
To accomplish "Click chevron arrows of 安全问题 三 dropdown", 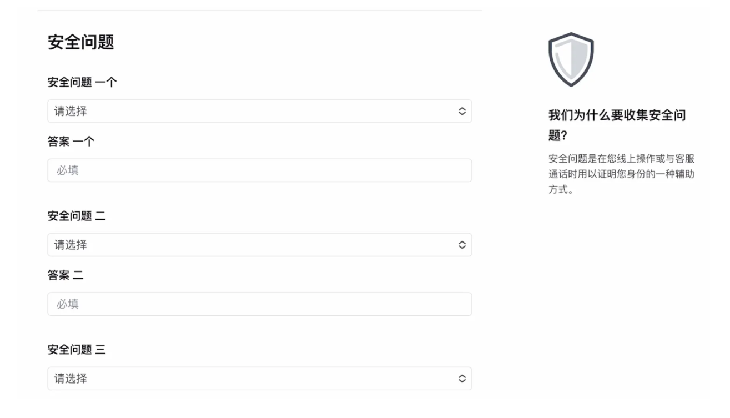I will [x=462, y=379].
